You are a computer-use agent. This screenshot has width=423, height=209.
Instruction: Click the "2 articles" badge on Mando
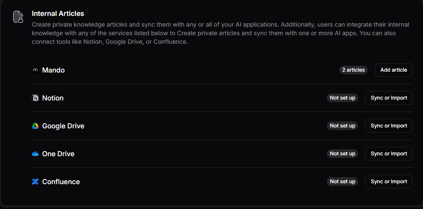(x=353, y=70)
